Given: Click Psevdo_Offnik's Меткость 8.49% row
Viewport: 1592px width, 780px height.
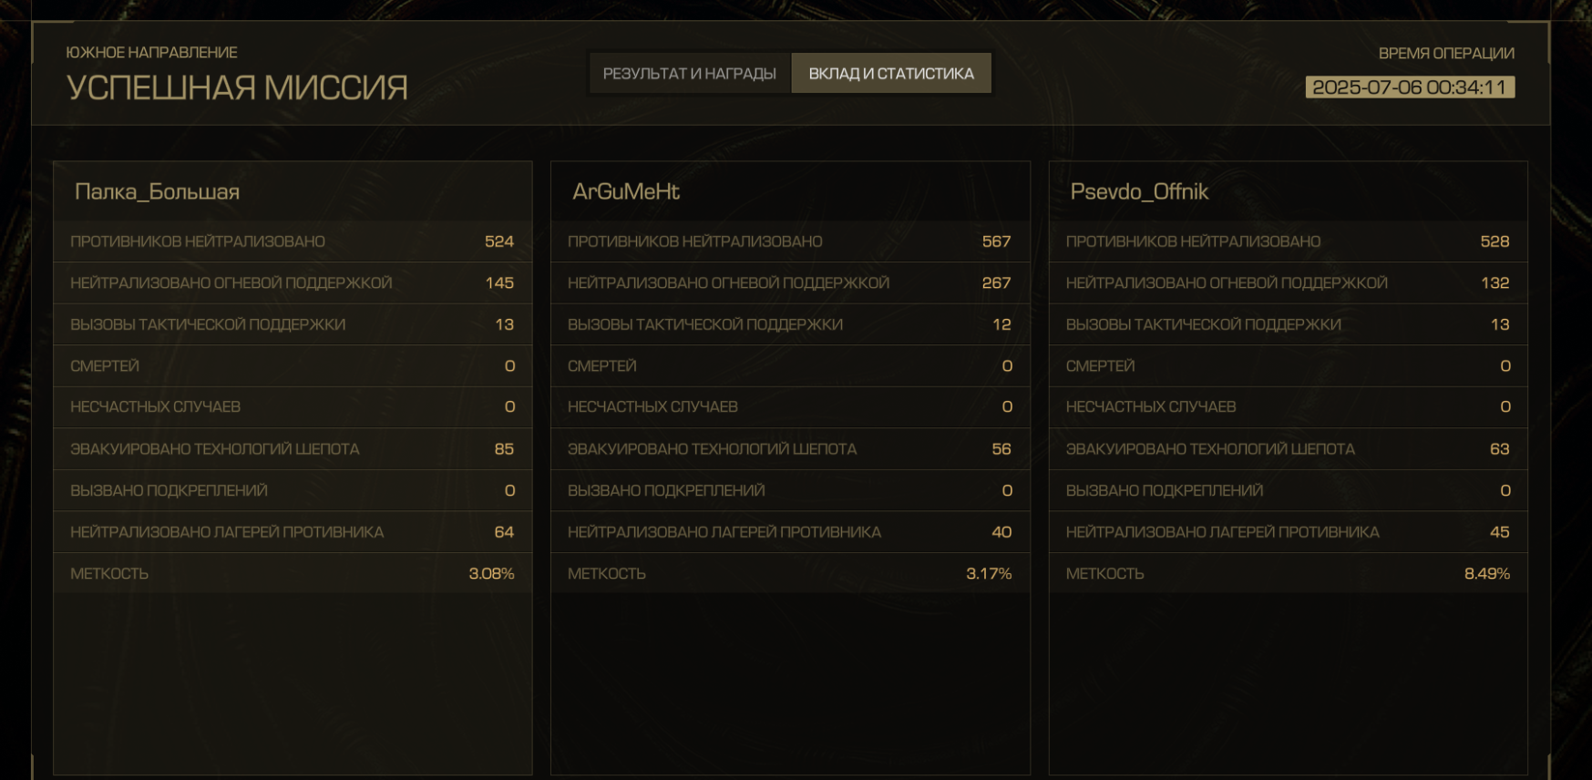Looking at the screenshot, I should [1288, 573].
